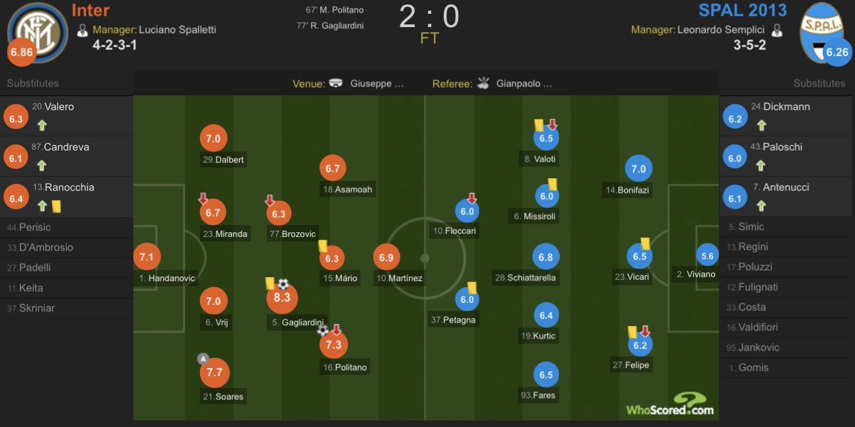Click the goal ball icon above Gagliardini
855x427 pixels.
[x=283, y=284]
